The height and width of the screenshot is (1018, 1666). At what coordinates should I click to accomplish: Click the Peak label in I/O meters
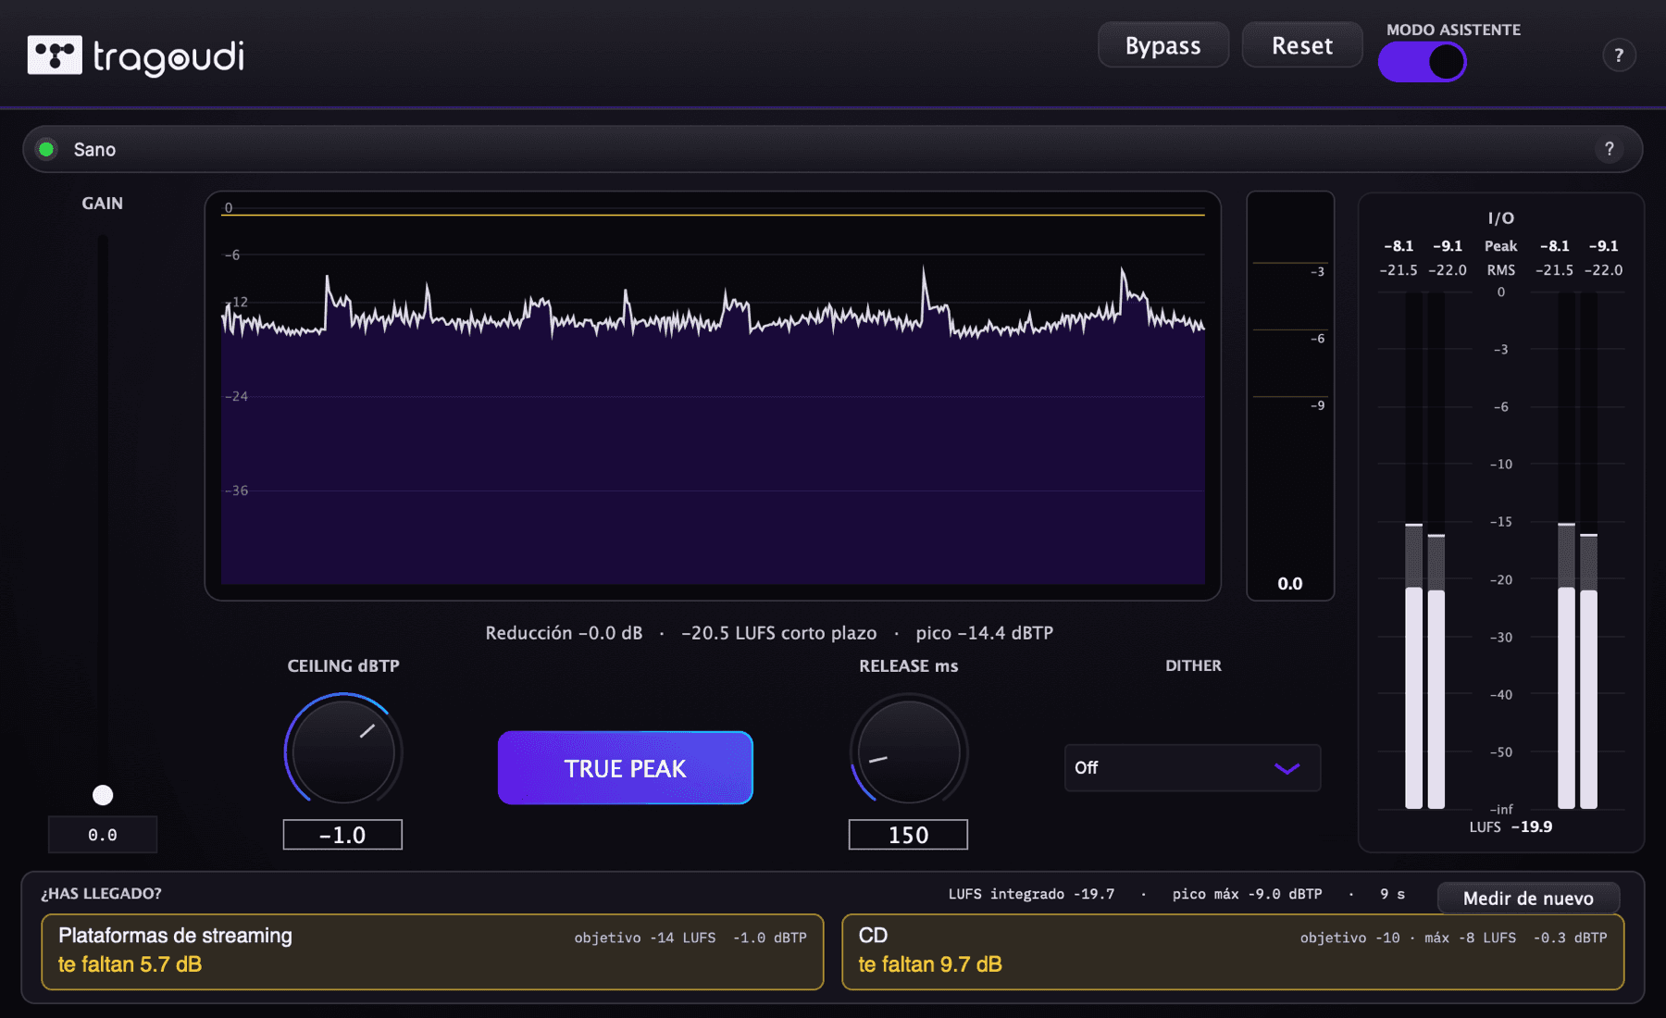tap(1500, 246)
